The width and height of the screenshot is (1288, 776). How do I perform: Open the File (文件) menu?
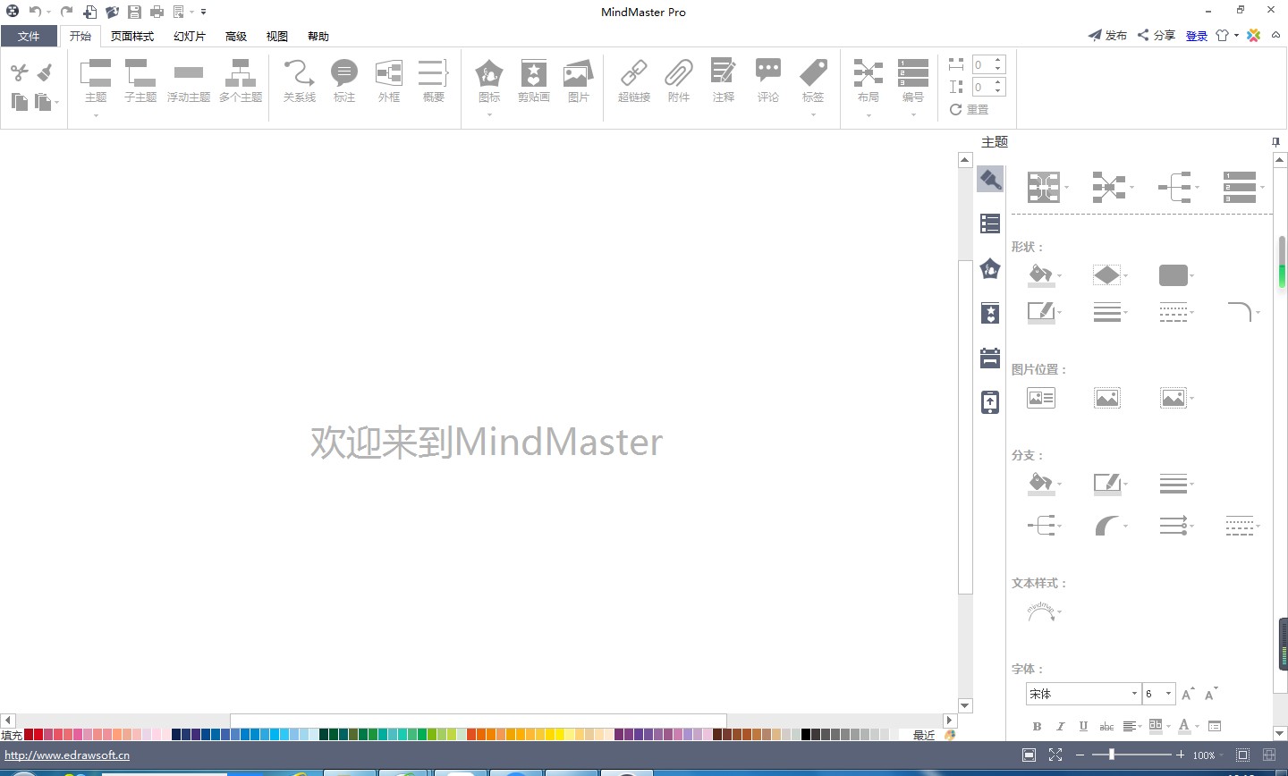pyautogui.click(x=29, y=36)
